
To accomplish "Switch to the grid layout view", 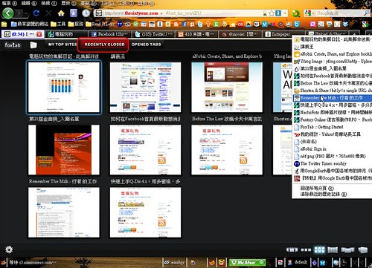I will (x=319, y=249).
